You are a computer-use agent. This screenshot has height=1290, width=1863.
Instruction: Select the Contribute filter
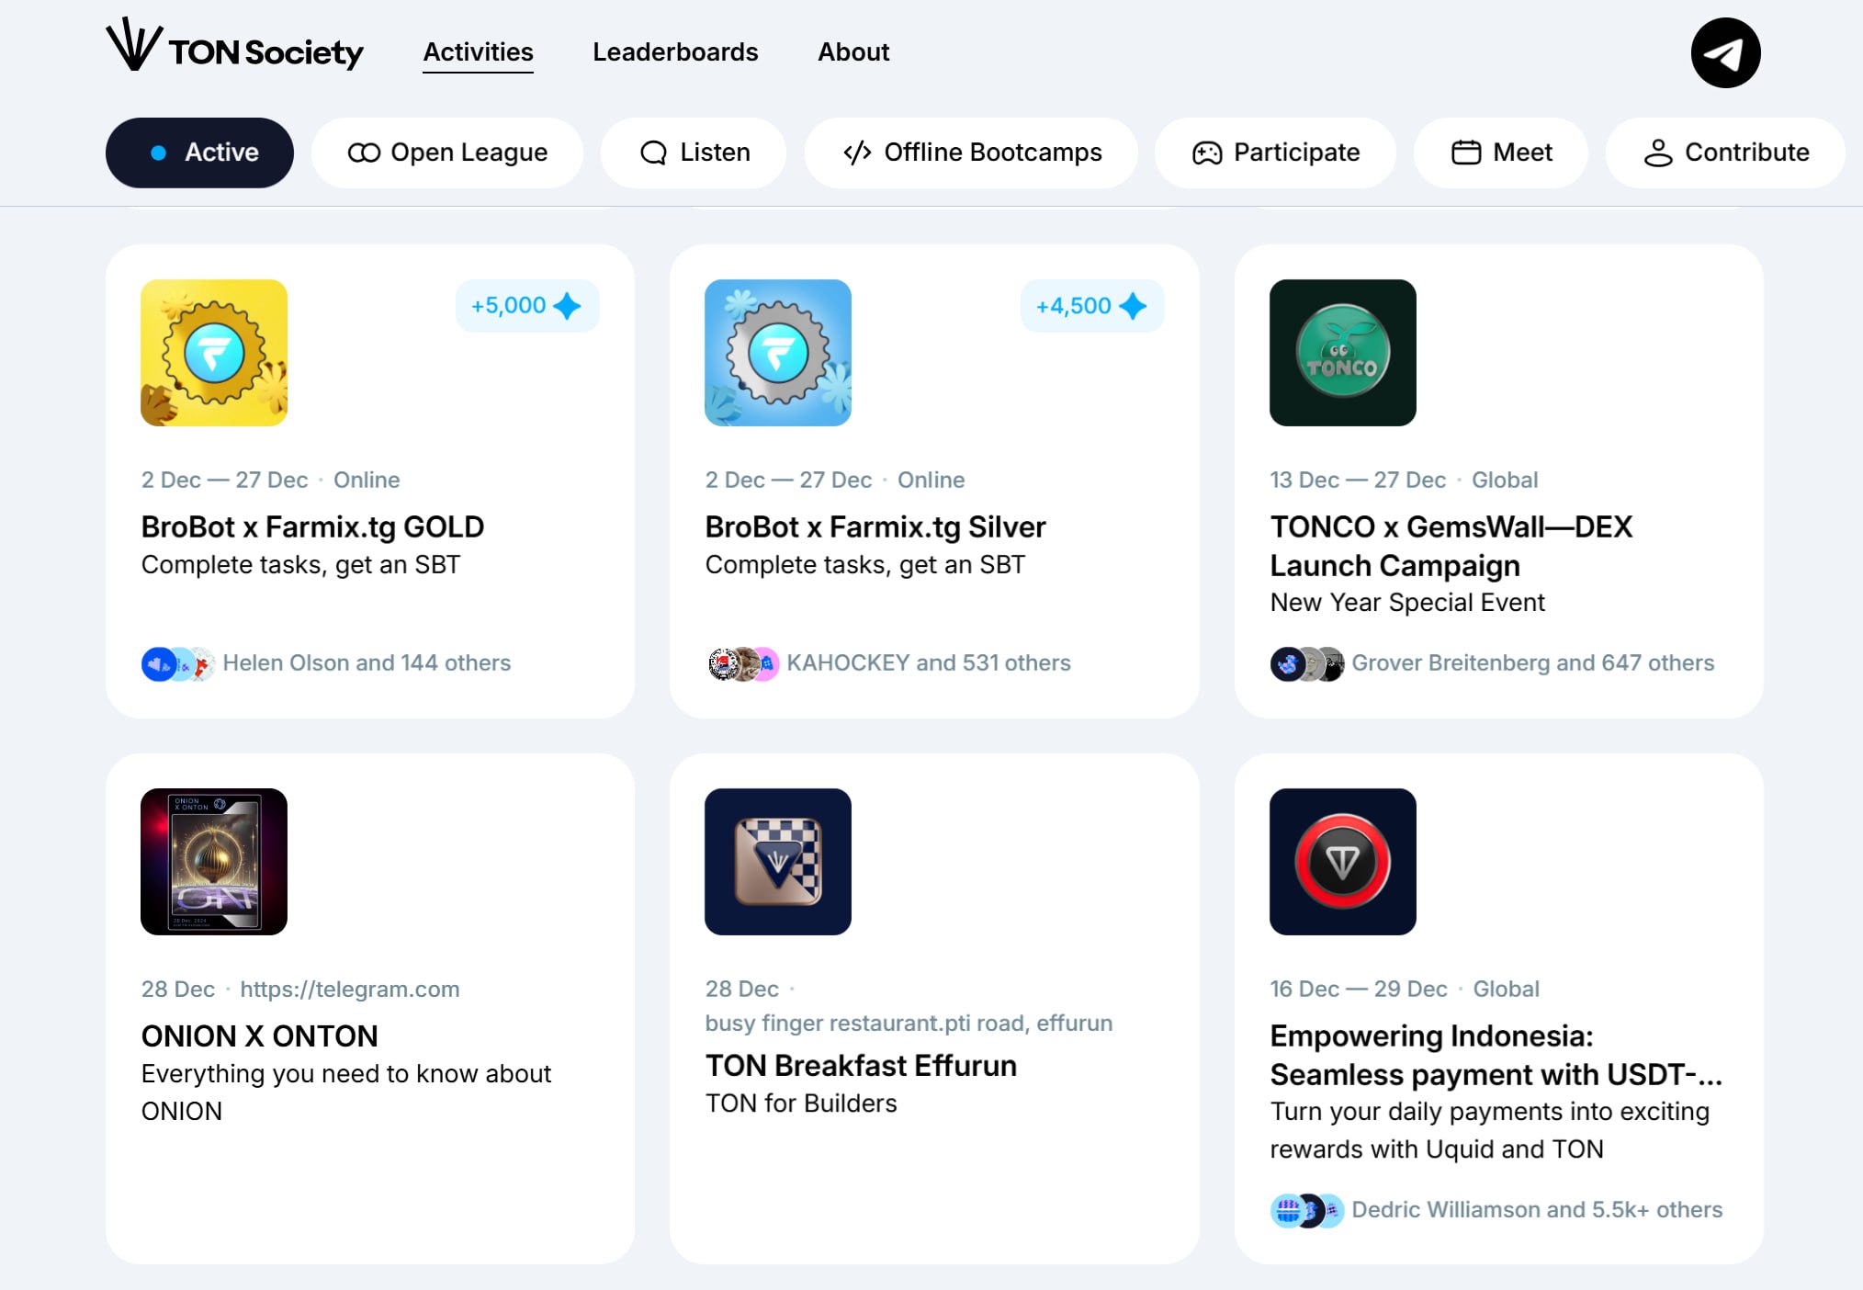pyautogui.click(x=1725, y=153)
